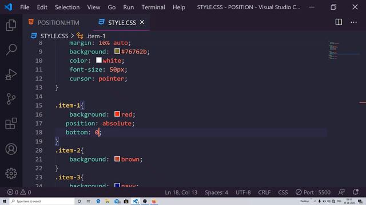Click the feedback icon in status bar

coord(341,192)
